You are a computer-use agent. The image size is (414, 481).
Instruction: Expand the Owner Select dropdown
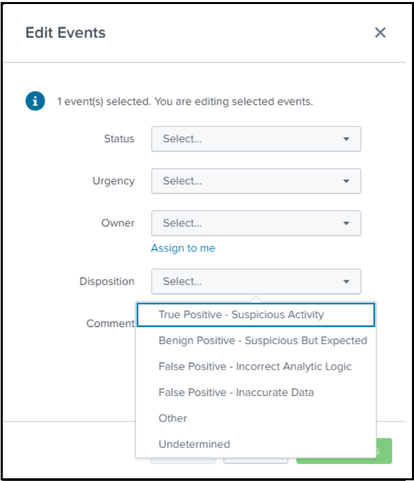256,223
